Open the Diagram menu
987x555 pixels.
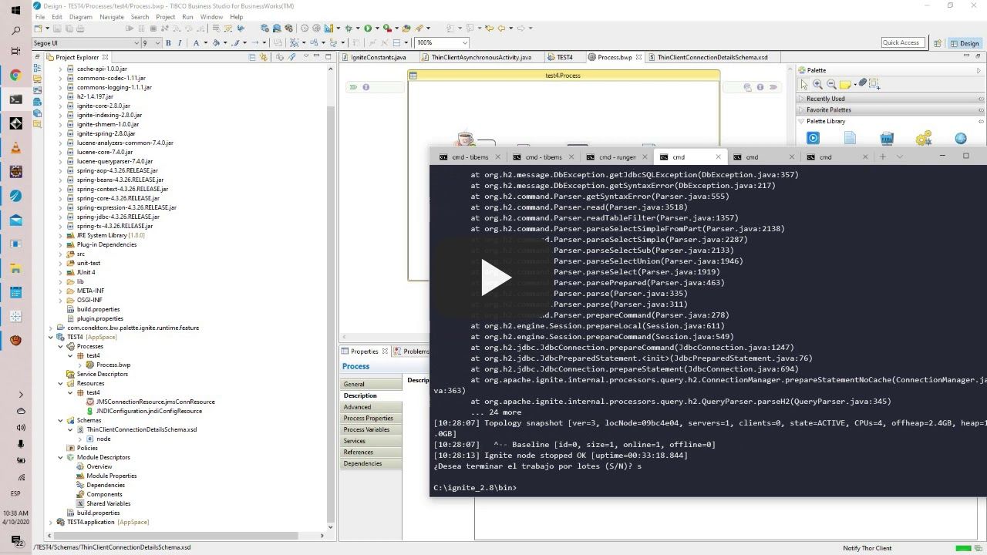[82, 16]
